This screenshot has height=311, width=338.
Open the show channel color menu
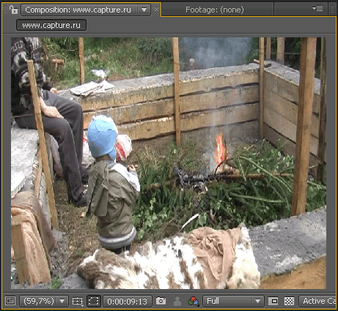[194, 301]
